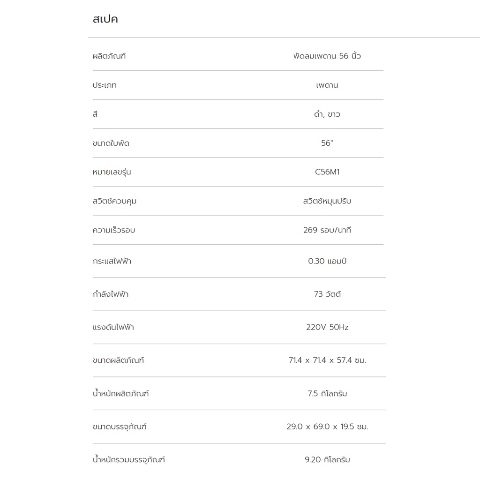Select the สวิตช์ควบคุม label
The height and width of the screenshot is (480, 480).
[x=114, y=201]
